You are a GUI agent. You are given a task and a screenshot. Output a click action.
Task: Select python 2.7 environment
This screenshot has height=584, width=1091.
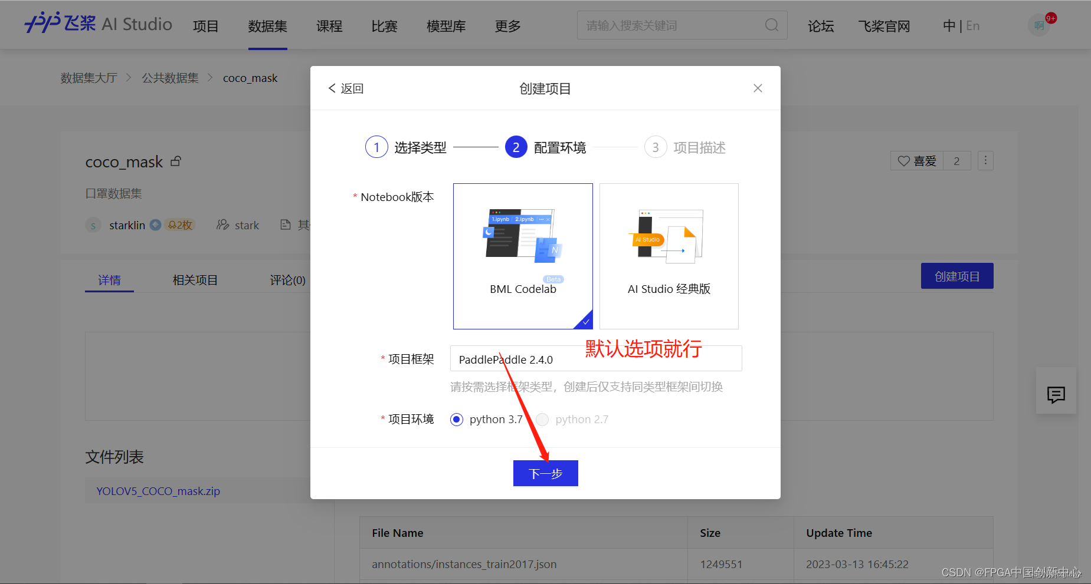[542, 420]
